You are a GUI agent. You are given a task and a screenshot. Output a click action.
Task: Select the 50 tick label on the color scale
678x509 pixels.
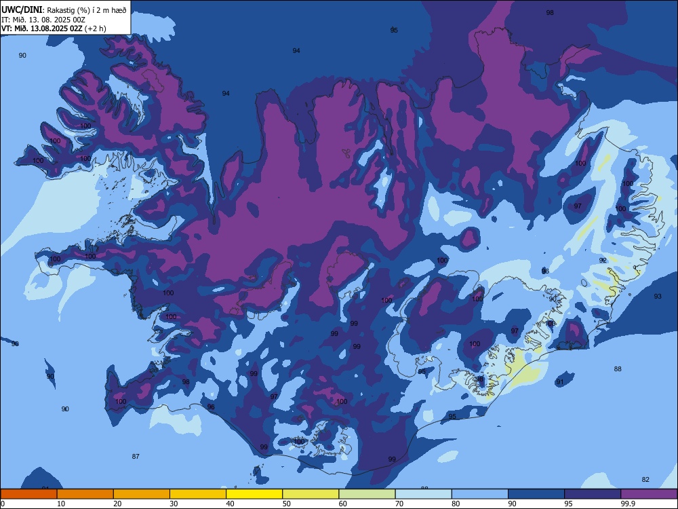[x=286, y=504]
